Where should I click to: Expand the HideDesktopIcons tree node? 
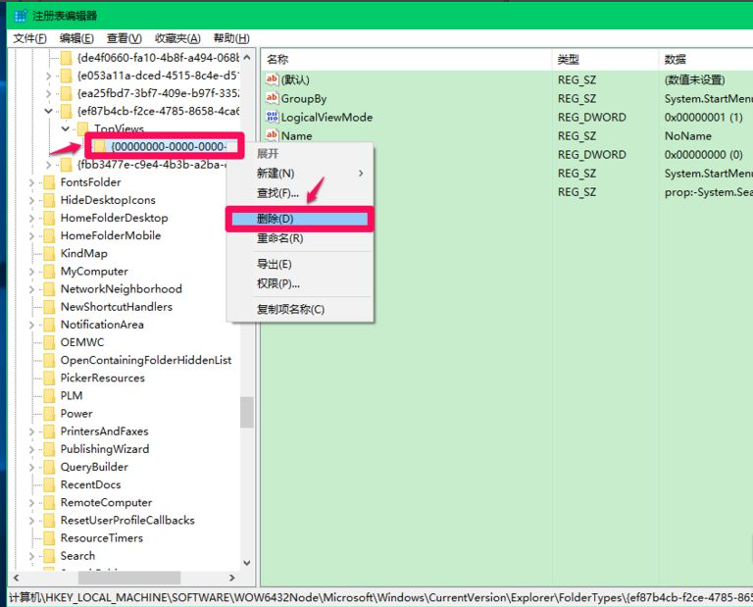coord(32,200)
